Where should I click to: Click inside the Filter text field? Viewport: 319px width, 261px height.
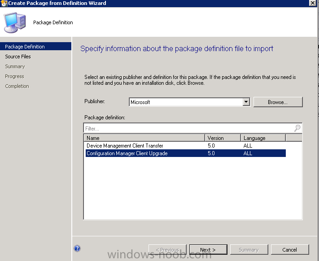(x=188, y=128)
